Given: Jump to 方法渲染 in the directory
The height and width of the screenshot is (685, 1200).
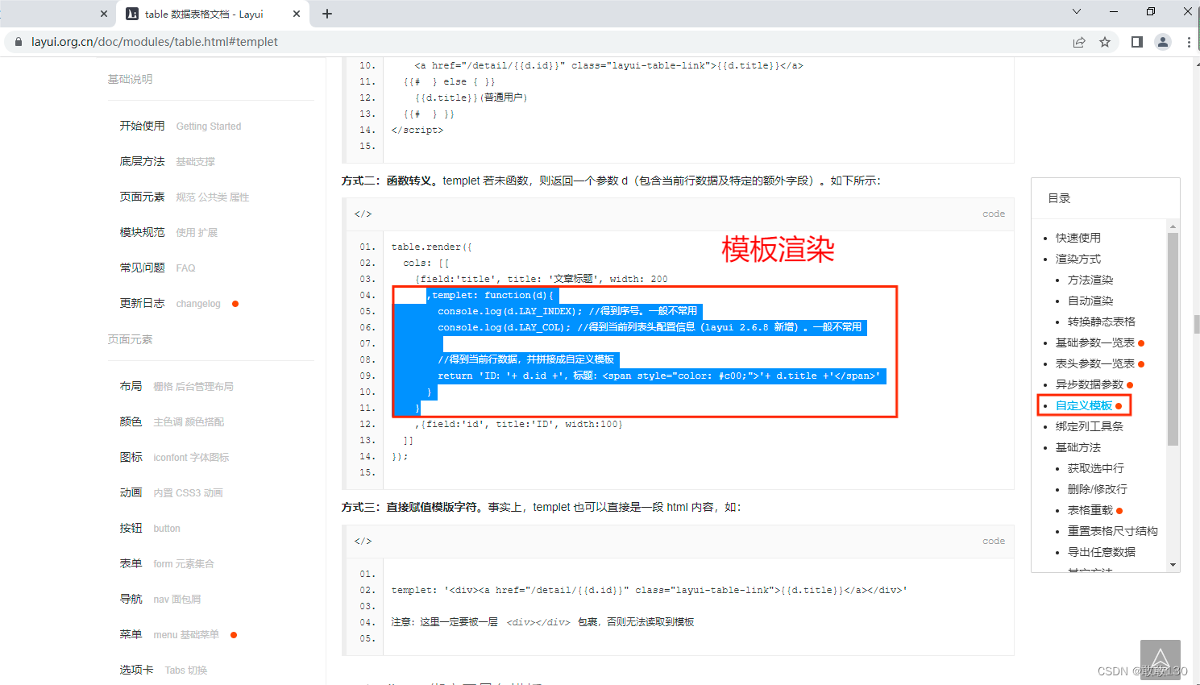Looking at the screenshot, I should [1090, 280].
